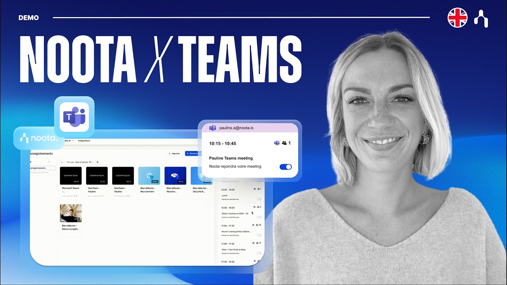Click the 'Bien débuter - Sécurité' card title

pos(200,190)
